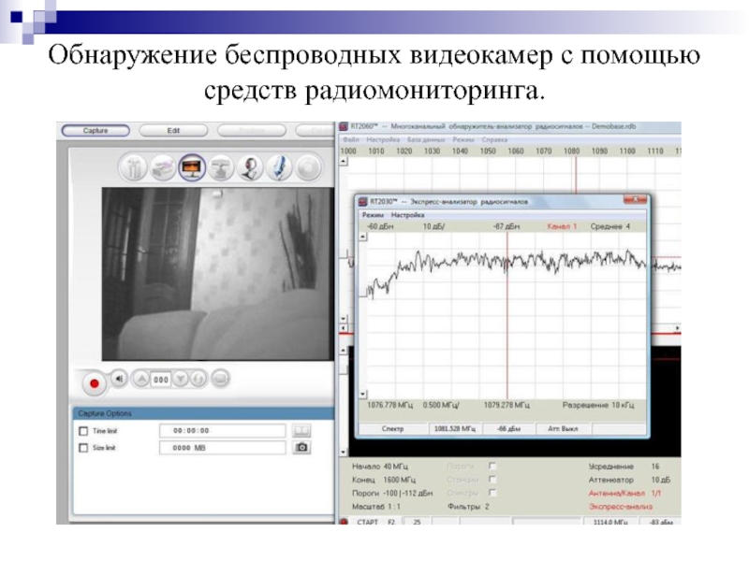The width and height of the screenshot is (749, 561).
Task: Click the red indicator icon beside СТАРТ
Action: click(x=344, y=522)
